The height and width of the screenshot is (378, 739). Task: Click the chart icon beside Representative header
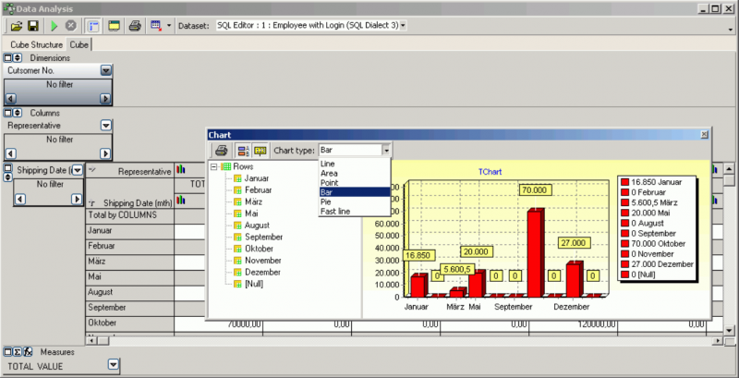pyautogui.click(x=180, y=170)
